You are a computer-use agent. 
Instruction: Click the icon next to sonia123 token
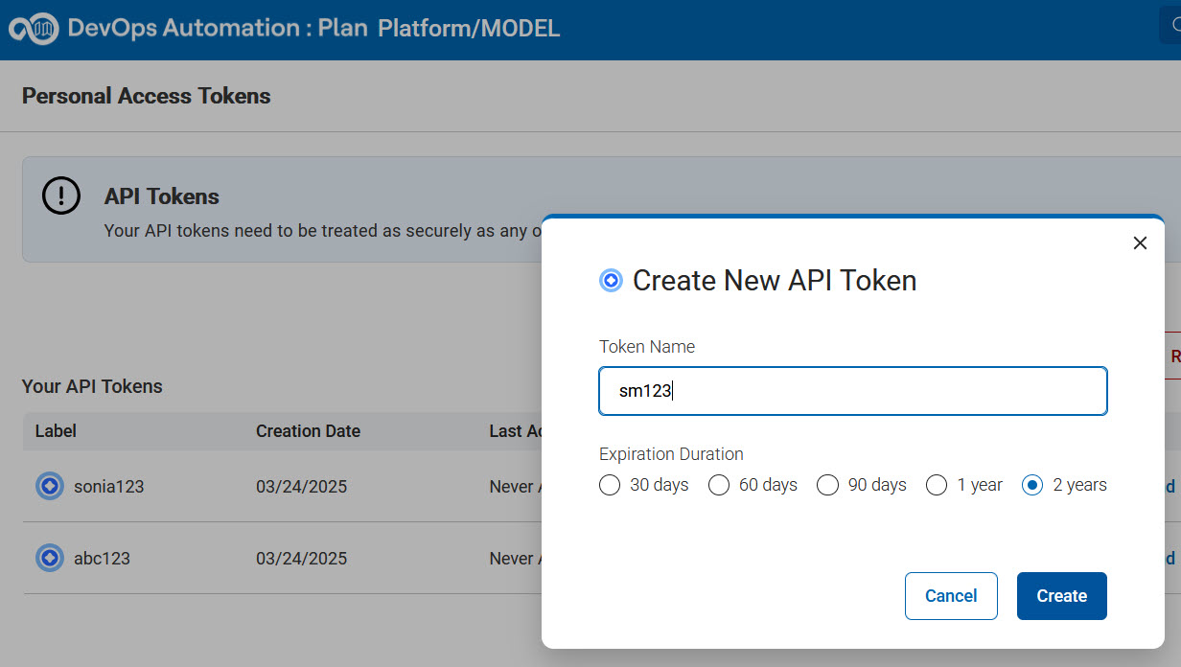[x=50, y=486]
